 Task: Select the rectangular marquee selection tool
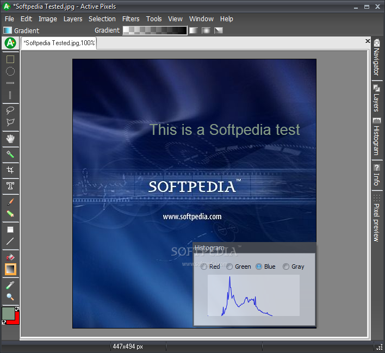(x=10, y=59)
